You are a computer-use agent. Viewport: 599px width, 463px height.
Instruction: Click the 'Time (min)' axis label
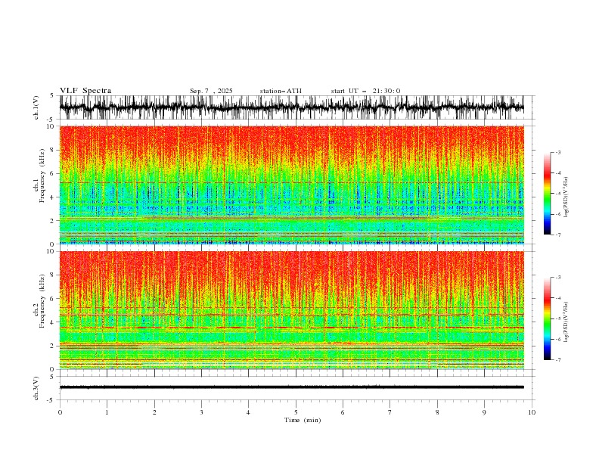(303, 420)
